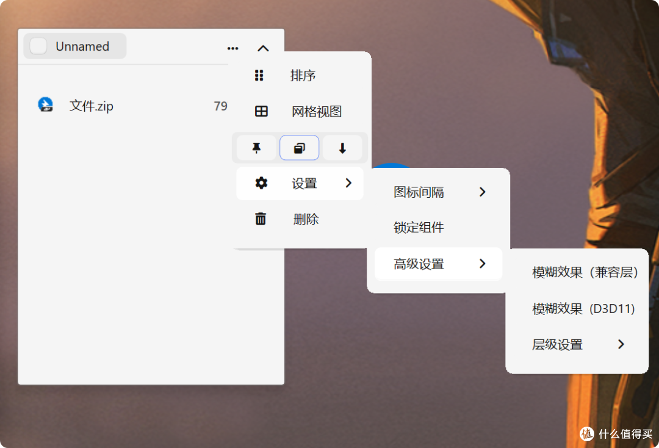
Task: Click the stacked-windows layer icon button
Action: (x=299, y=148)
